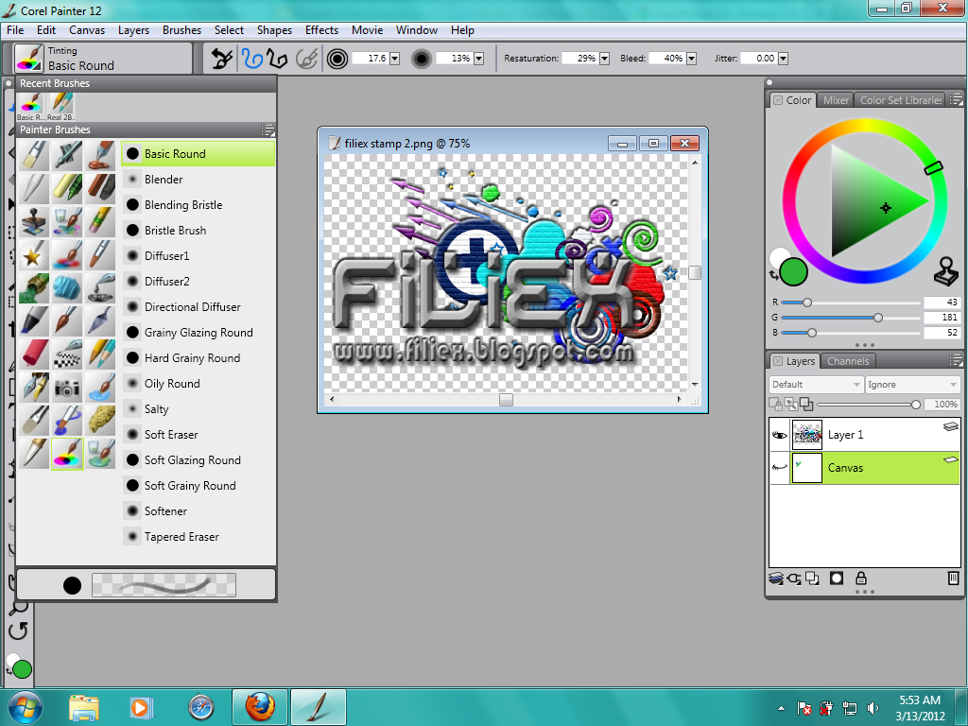The width and height of the screenshot is (968, 726).
Task: Select the Blender brush variant
Action: point(199,180)
